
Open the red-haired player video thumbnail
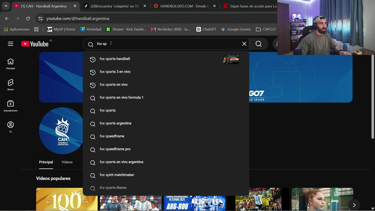322,199
